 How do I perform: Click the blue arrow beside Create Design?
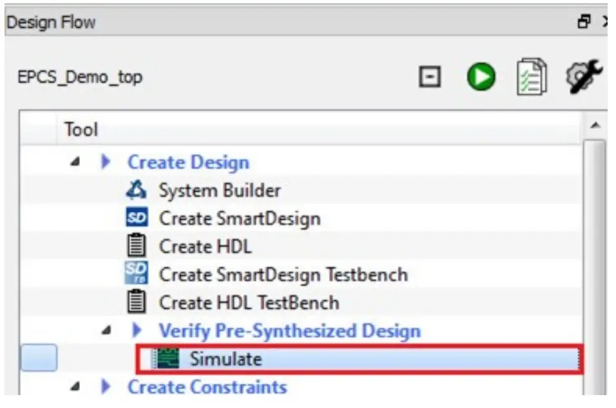107,162
